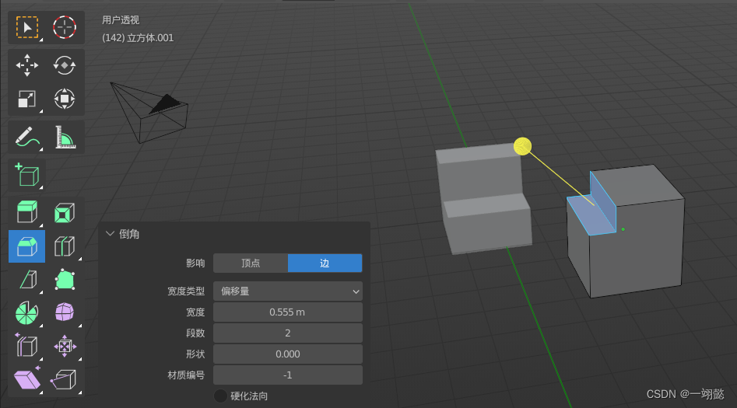Viewport: 737px width, 408px height.
Task: Click the 宽度 0.555 m field
Action: click(288, 312)
